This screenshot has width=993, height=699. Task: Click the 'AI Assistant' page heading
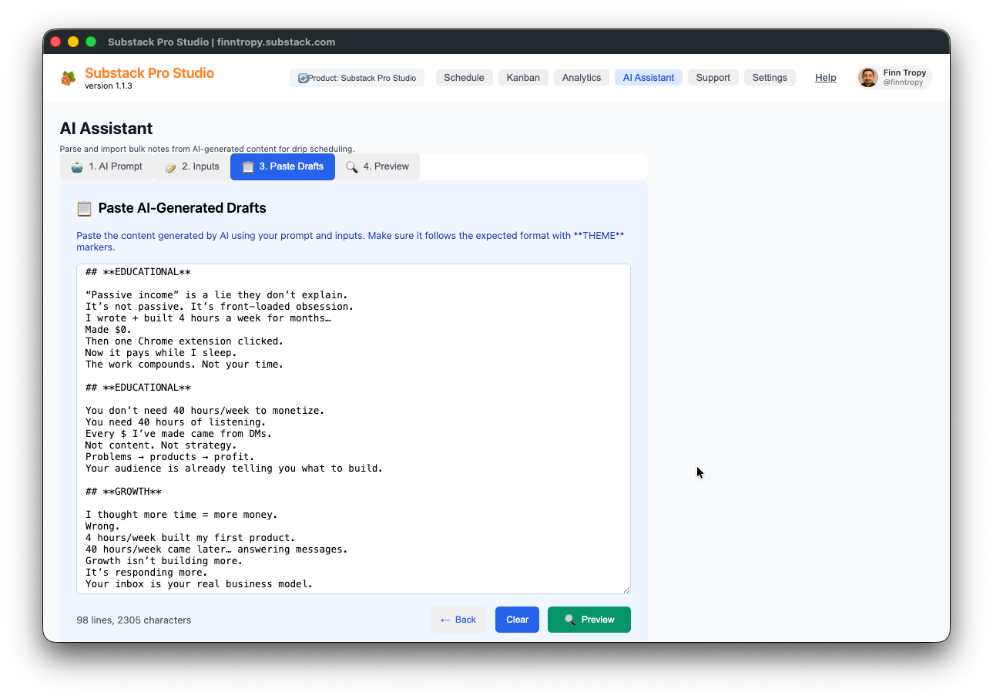[106, 129]
